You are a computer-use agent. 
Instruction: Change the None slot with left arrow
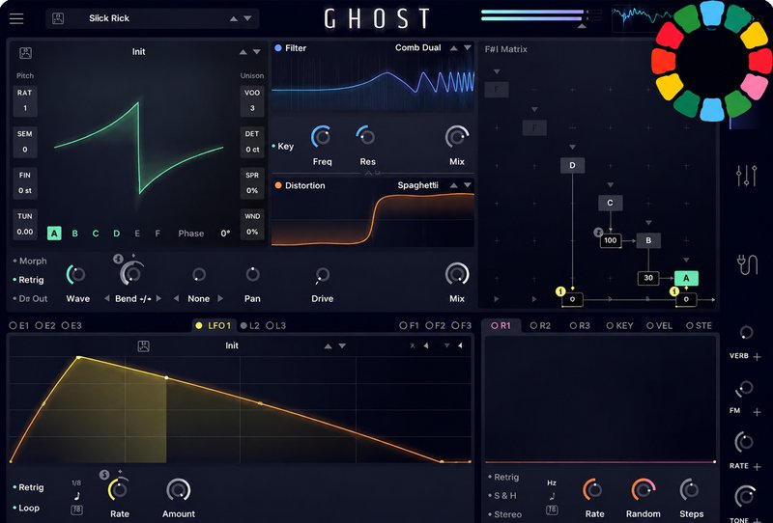point(176,298)
